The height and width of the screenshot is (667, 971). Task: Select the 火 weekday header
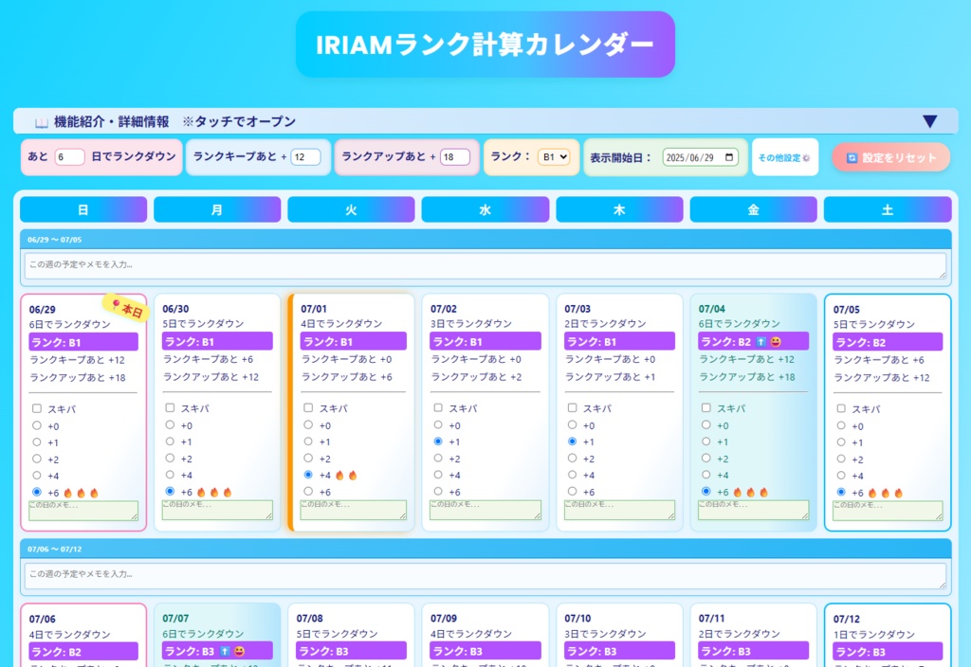(x=351, y=209)
